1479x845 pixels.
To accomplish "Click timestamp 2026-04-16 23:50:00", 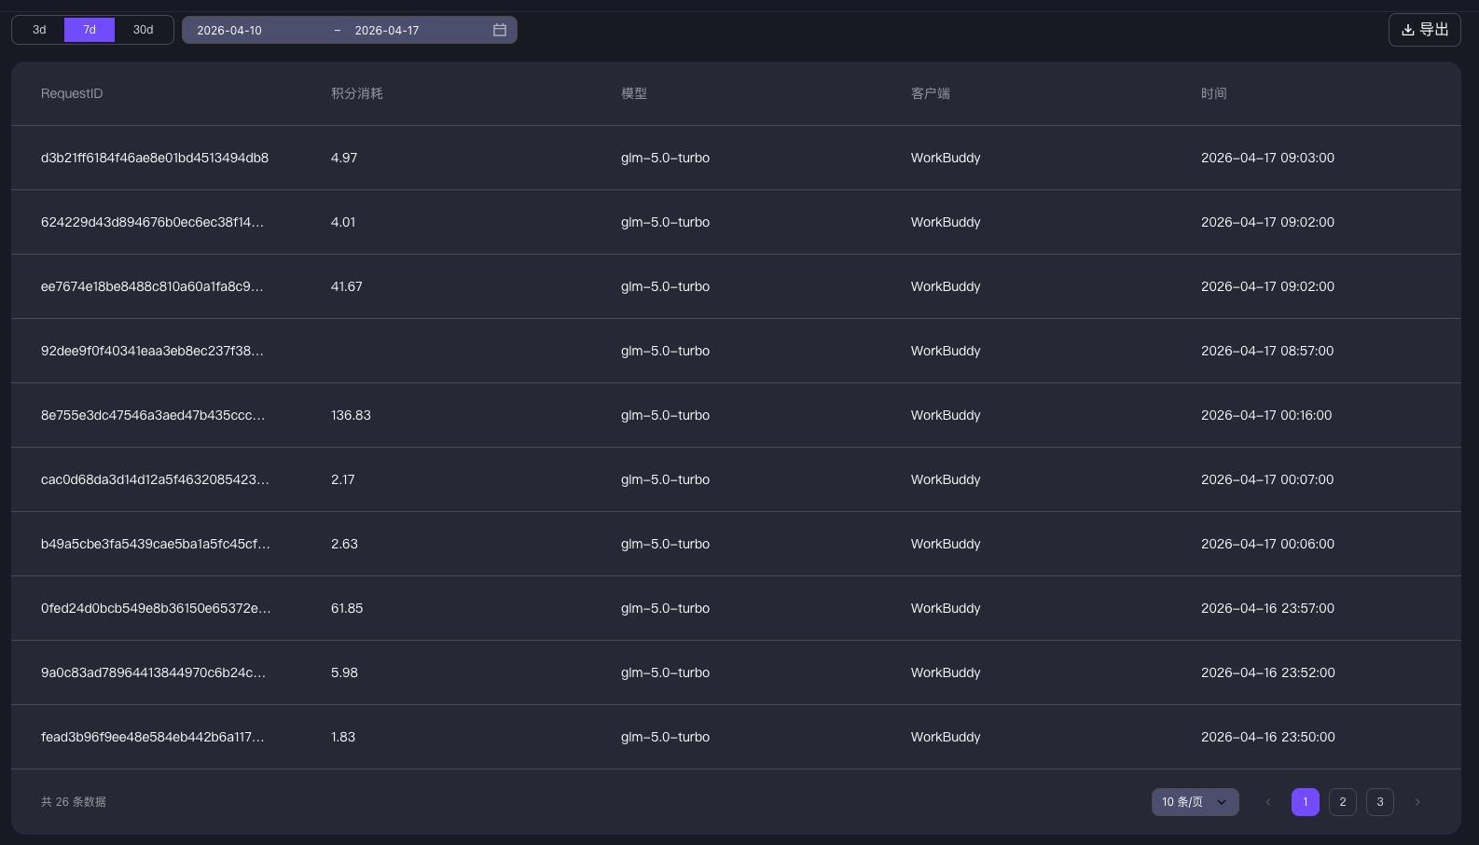I will [1268, 737].
